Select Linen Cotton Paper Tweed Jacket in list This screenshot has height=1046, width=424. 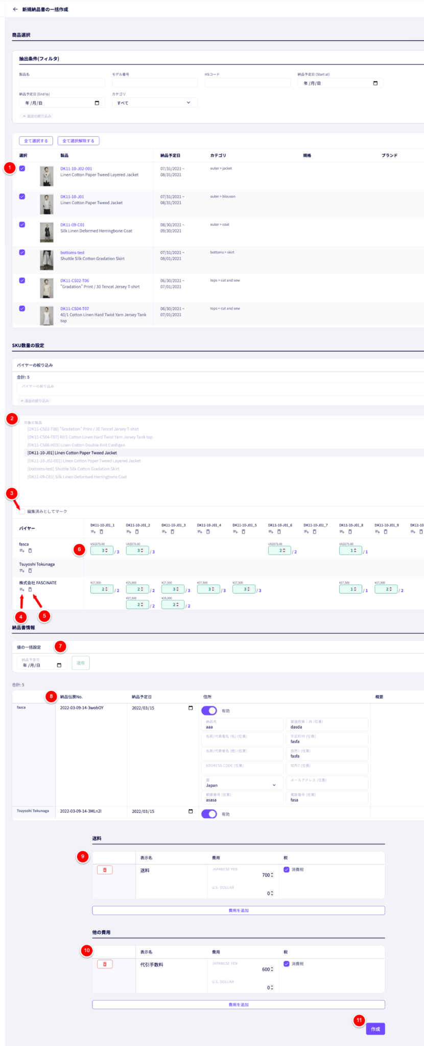(72, 453)
